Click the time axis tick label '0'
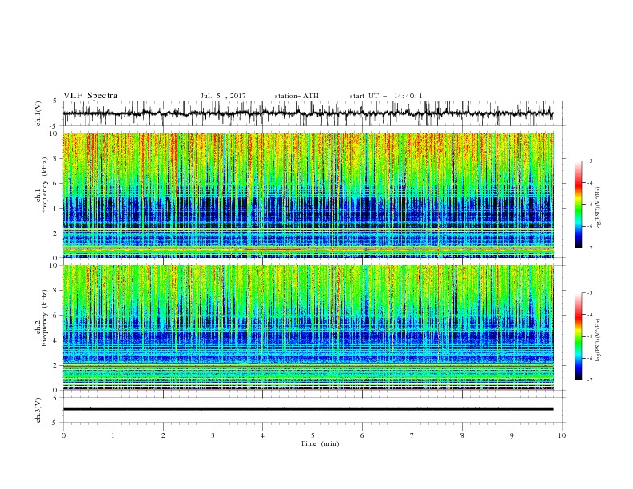 point(63,435)
